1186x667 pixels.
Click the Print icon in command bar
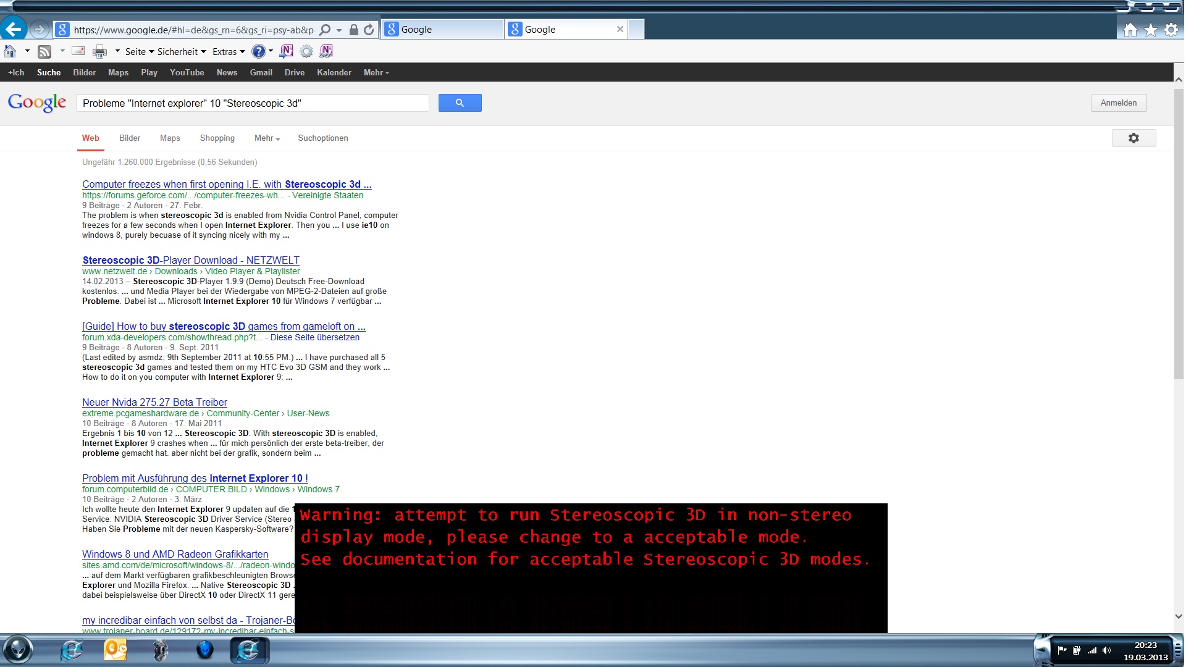(99, 51)
